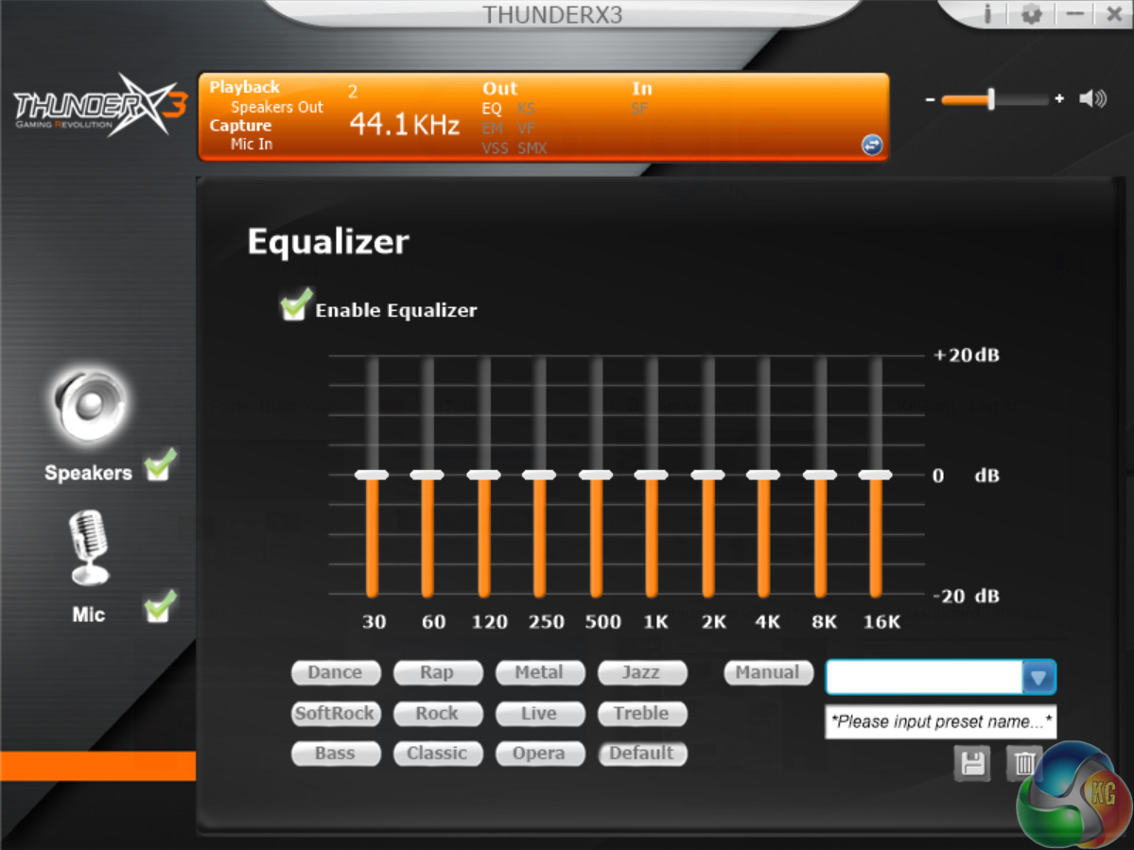The width and height of the screenshot is (1134, 850).
Task: Apply the Jazz preset
Action: click(x=641, y=672)
